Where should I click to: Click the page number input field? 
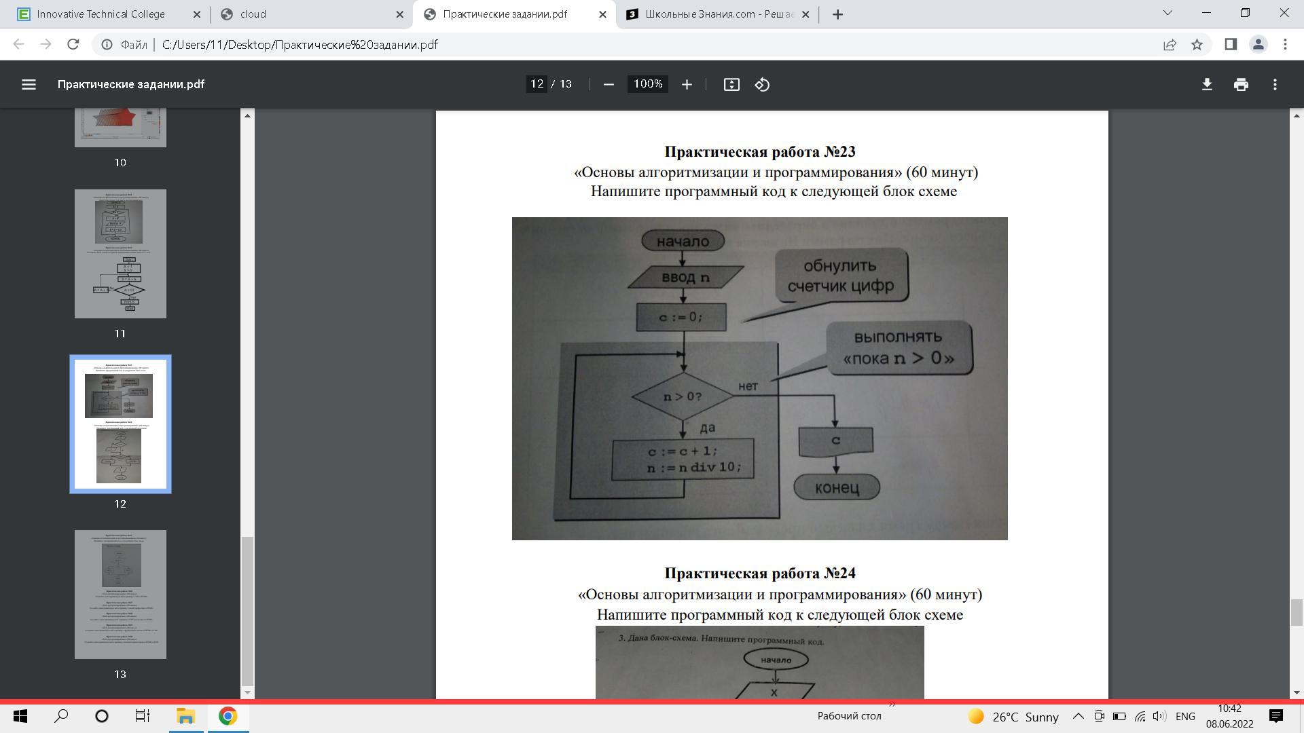click(x=537, y=84)
